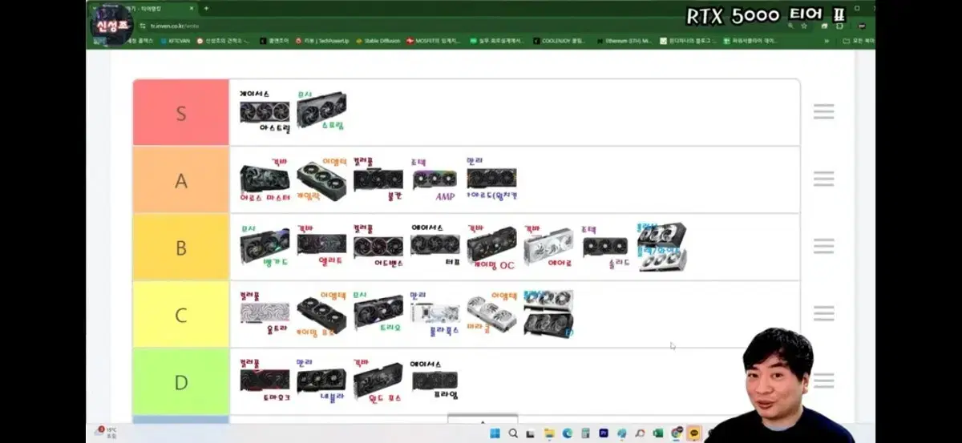Switch to Chrome via taskbar icon
962x443 pixels.
(677, 433)
